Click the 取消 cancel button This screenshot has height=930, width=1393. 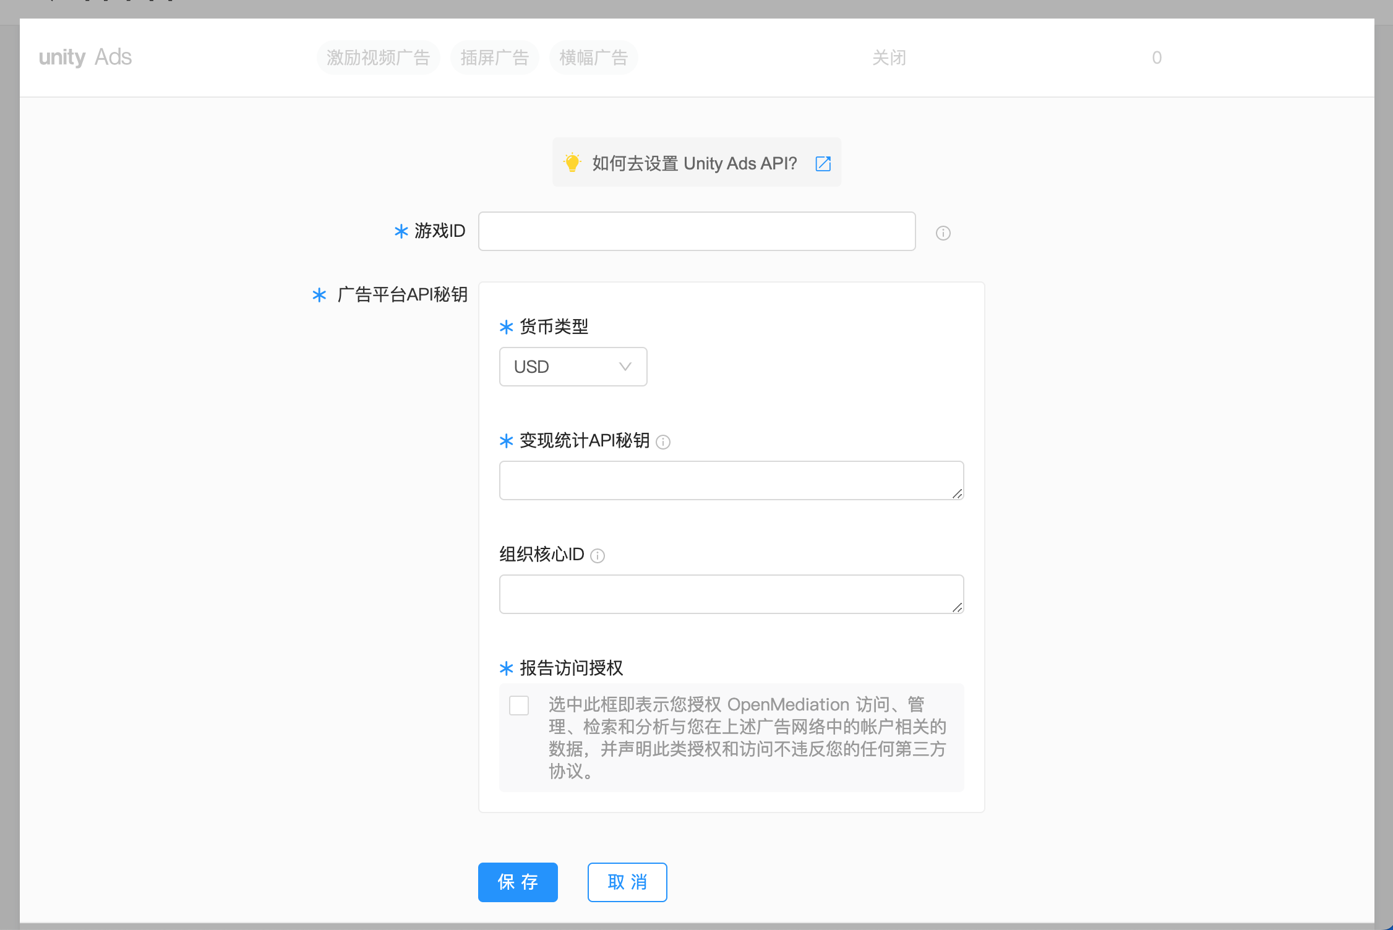(x=627, y=882)
